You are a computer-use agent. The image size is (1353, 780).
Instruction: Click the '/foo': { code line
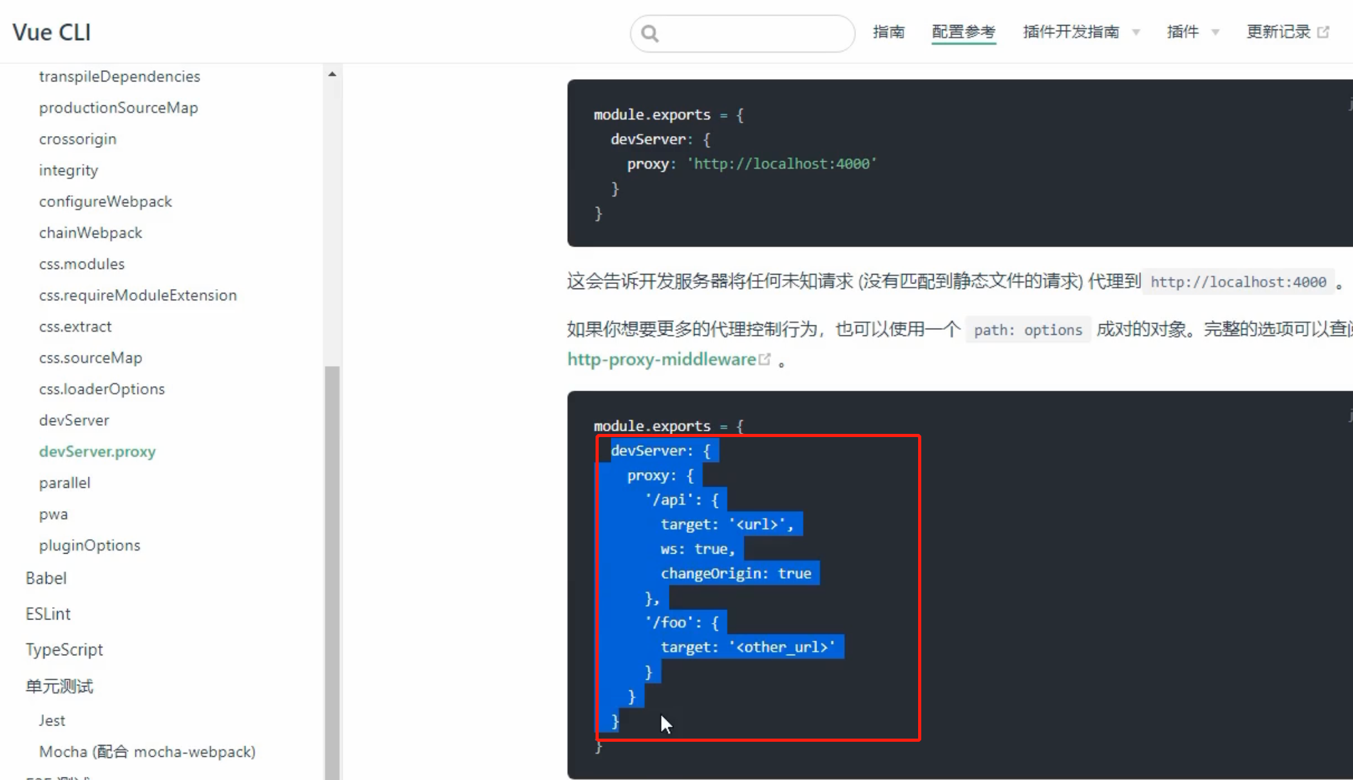[x=682, y=623]
